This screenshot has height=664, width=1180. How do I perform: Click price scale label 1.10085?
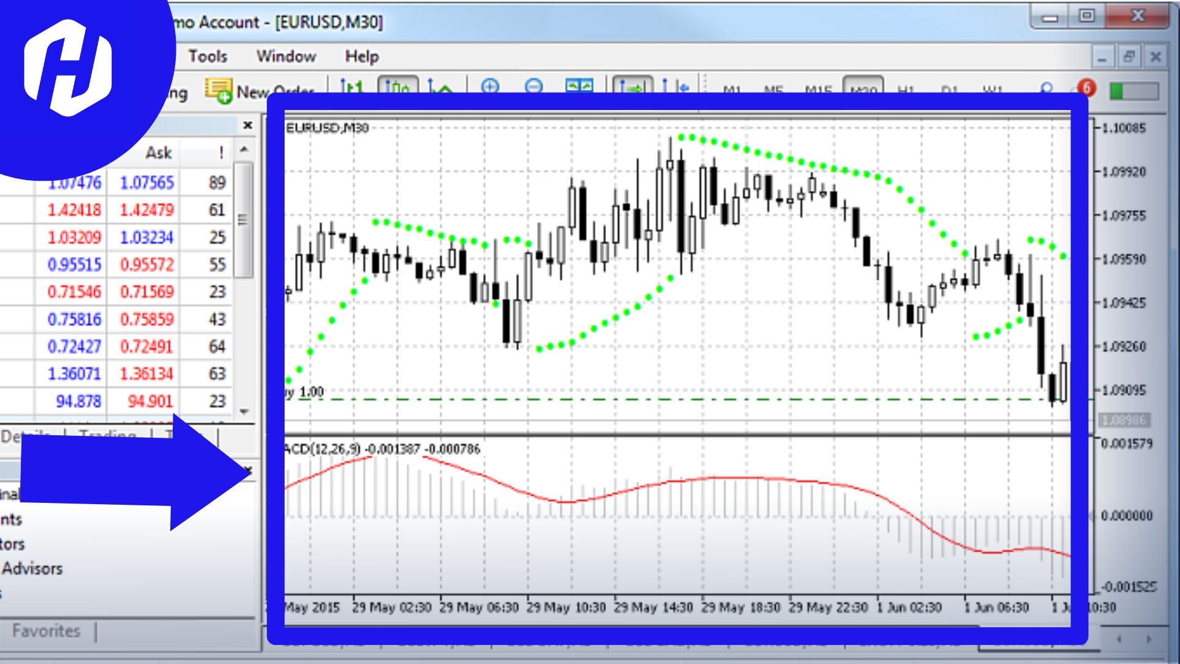[x=1124, y=128]
